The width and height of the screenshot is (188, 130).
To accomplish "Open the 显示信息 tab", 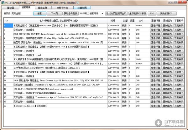I will coord(43,8).
